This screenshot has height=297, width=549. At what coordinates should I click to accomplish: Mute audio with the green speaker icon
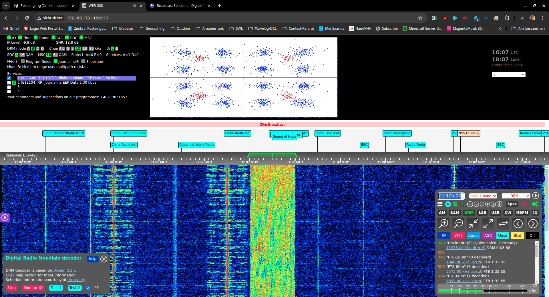535,204
